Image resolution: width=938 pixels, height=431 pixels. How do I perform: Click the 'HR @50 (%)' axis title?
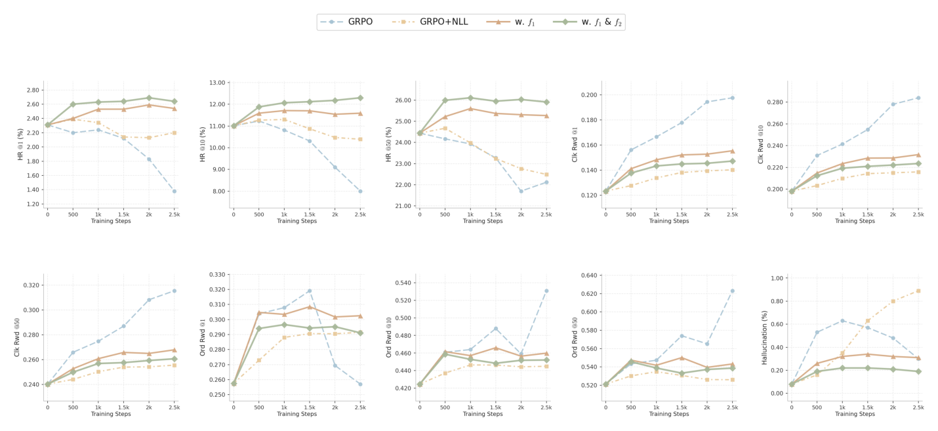390,144
